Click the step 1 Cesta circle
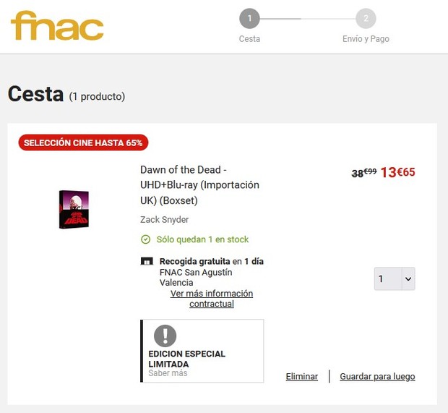 (x=249, y=19)
